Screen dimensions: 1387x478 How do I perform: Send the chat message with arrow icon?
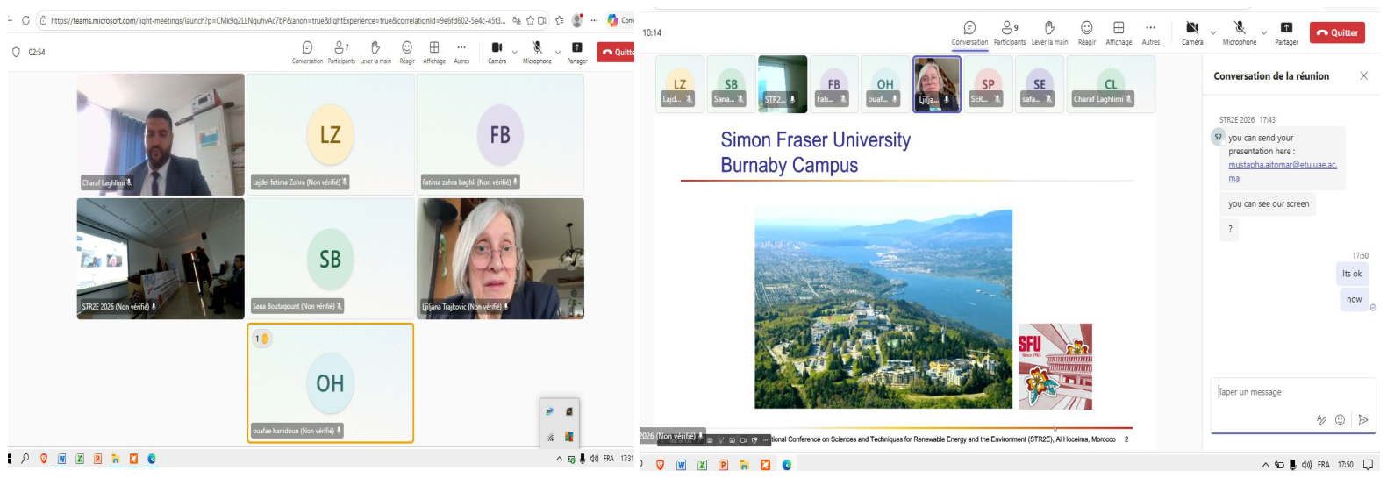[x=1362, y=420]
